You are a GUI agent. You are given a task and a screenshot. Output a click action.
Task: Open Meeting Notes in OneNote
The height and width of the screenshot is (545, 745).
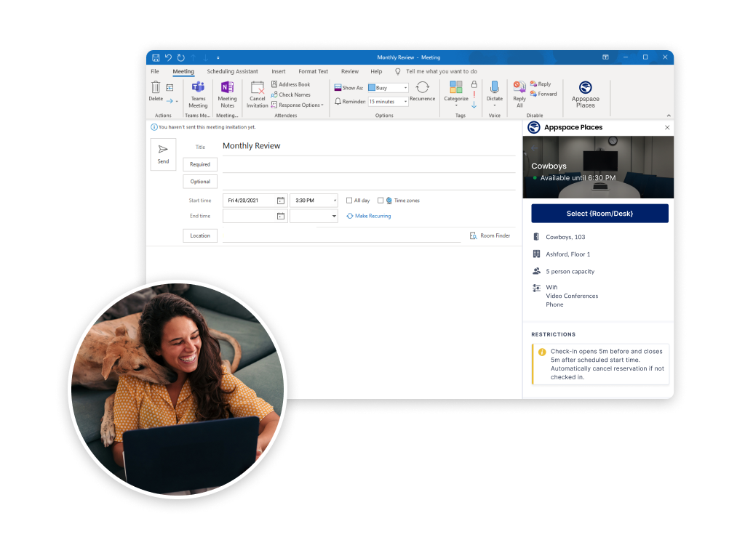coord(227,87)
